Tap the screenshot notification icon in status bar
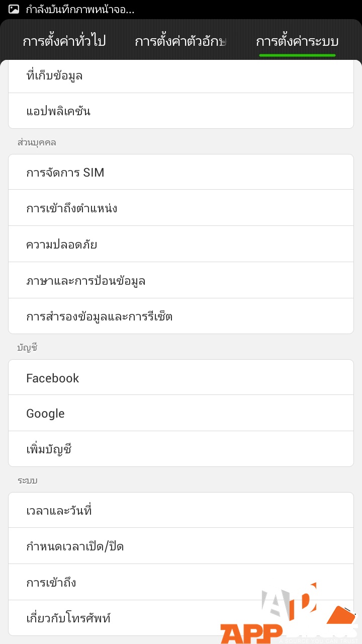362x644 pixels. [14, 9]
